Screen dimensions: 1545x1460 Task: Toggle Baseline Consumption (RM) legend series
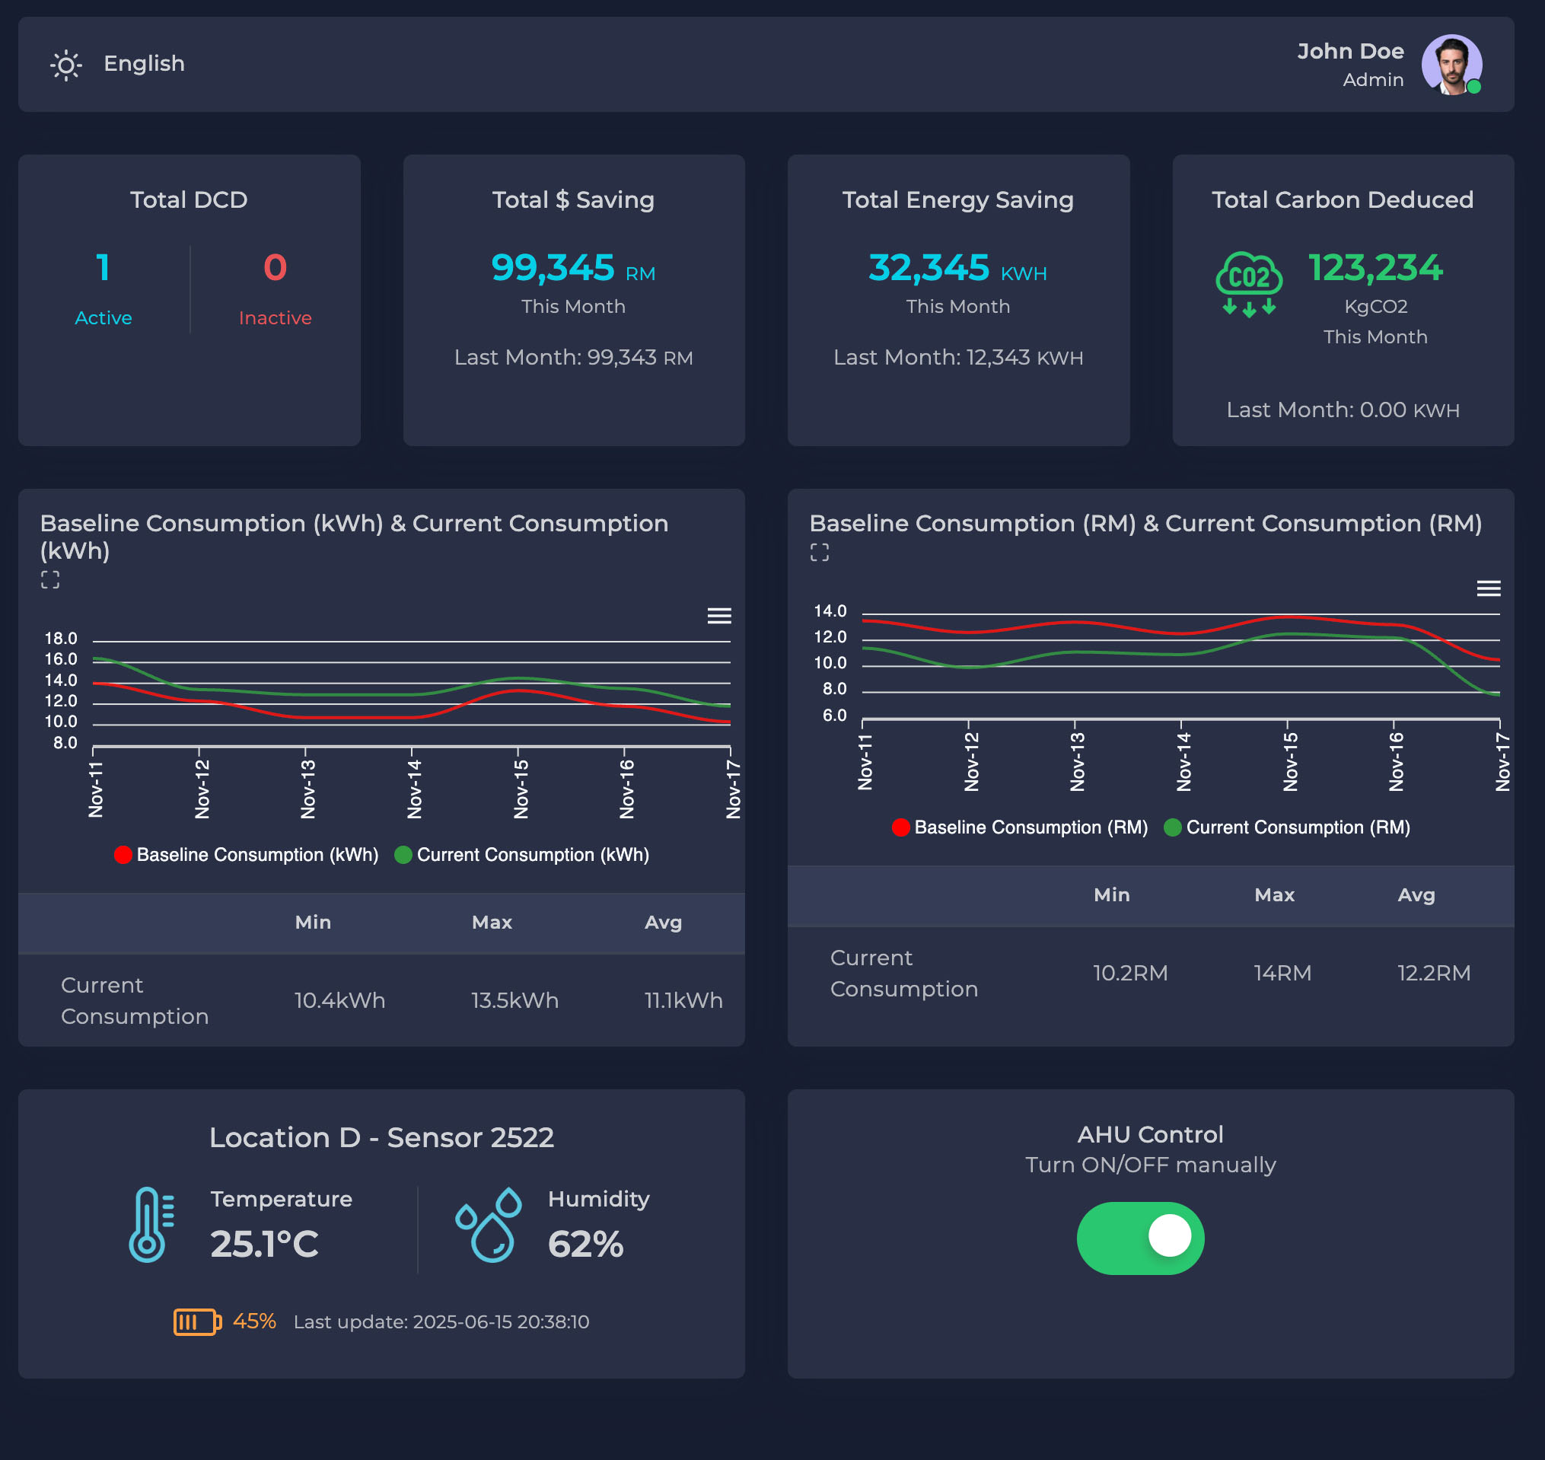point(1019,827)
